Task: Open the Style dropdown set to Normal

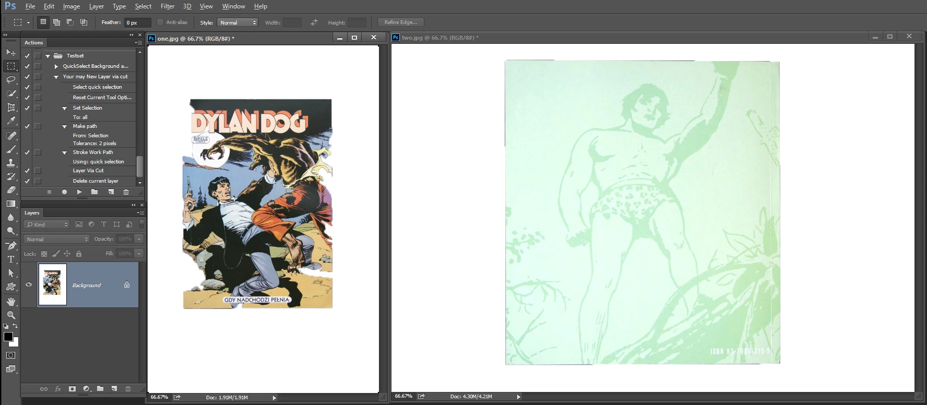Action: pyautogui.click(x=237, y=22)
